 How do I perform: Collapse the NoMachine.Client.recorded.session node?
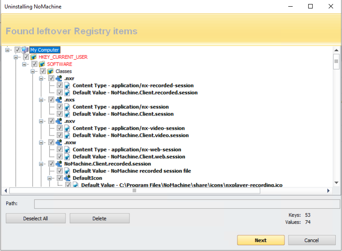tap(41, 164)
